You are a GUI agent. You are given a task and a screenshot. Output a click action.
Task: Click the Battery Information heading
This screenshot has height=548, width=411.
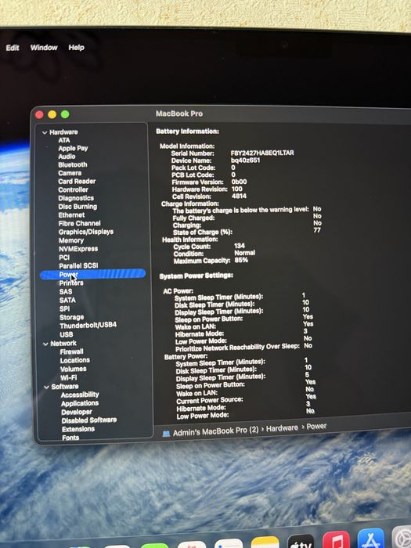[x=187, y=132]
